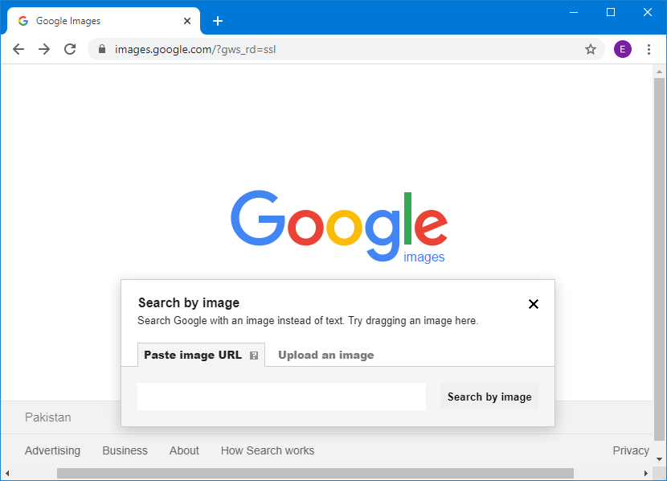Image resolution: width=667 pixels, height=481 pixels.
Task: Click the address bar URL text
Action: click(195, 49)
